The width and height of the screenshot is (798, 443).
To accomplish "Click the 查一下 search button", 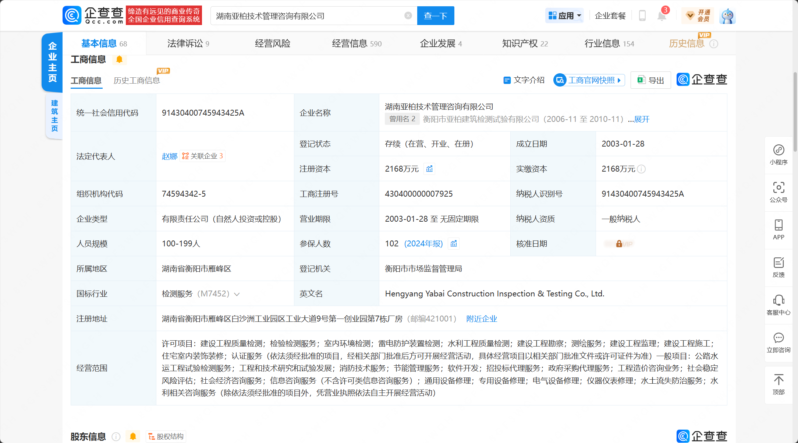I will [x=435, y=16].
